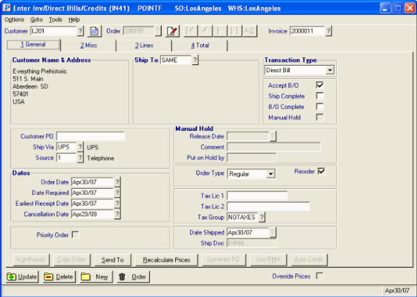Open the Order Date calendar lookup

click(118, 182)
